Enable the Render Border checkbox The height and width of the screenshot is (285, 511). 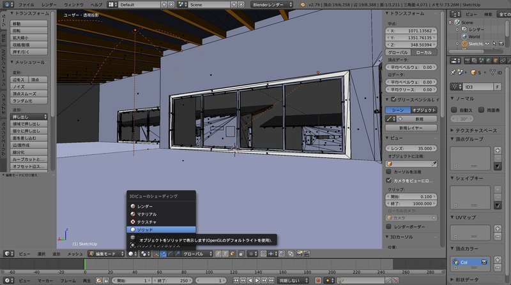[388, 226]
